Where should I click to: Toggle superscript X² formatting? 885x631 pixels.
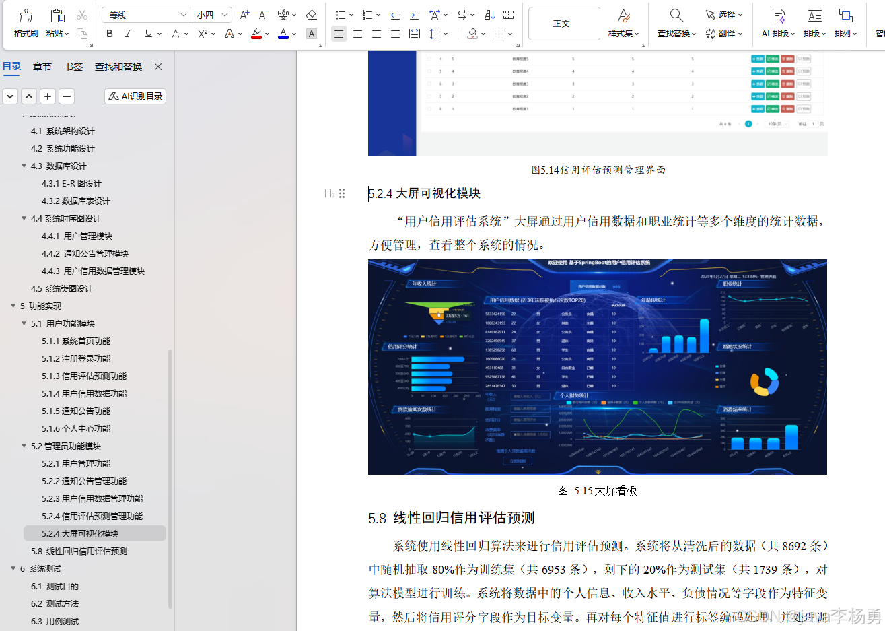coord(203,34)
